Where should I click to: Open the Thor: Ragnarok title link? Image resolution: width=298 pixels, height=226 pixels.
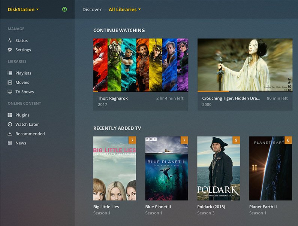113,98
